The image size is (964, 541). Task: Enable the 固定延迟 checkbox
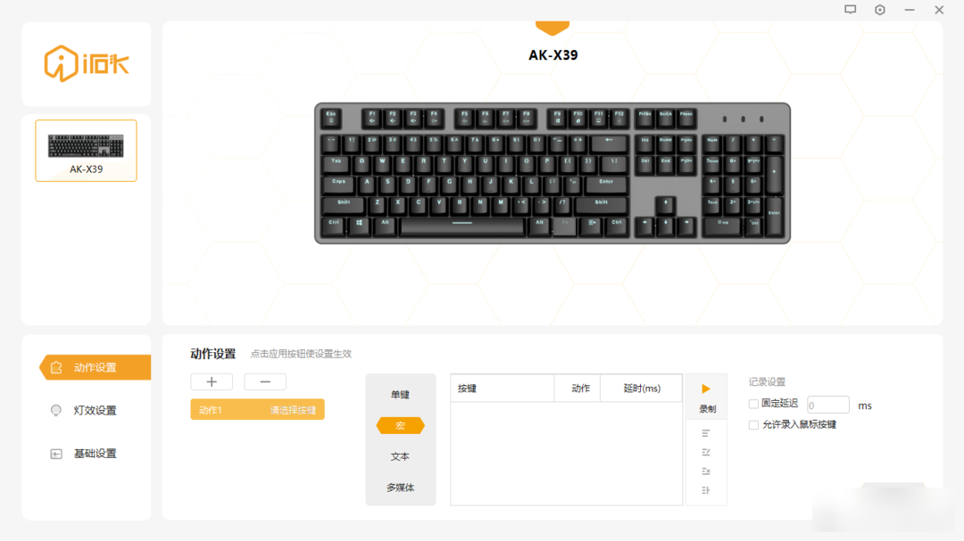(x=753, y=404)
